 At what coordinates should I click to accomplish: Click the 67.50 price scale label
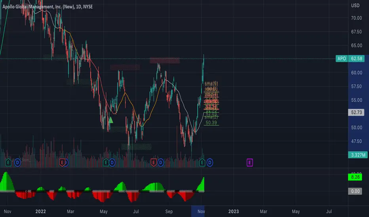[356, 32]
